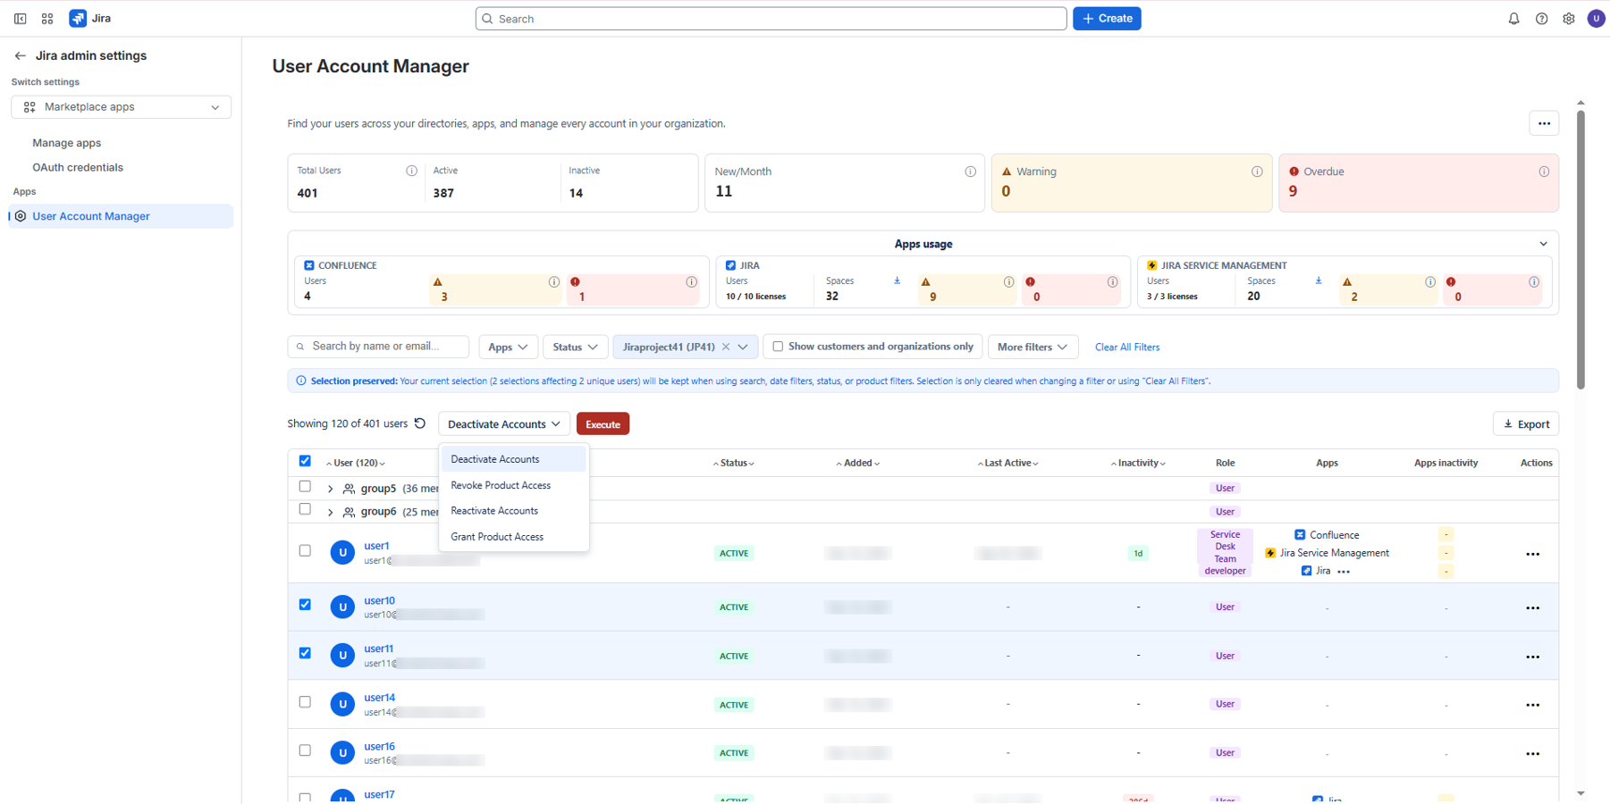This screenshot has height=804, width=1610.
Task: Uncheck the user11 row checkbox
Action: click(305, 653)
